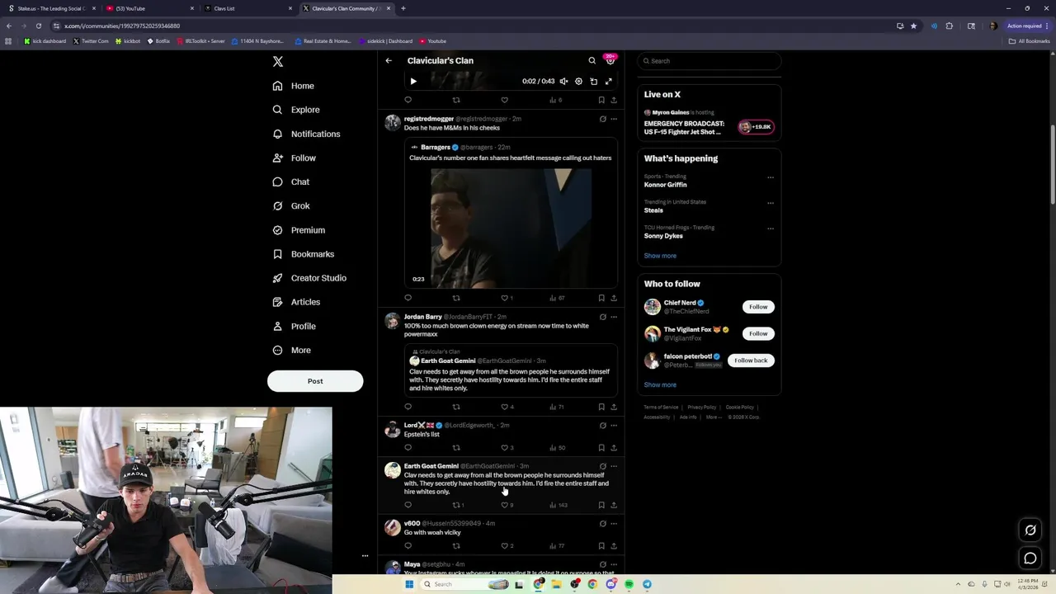This screenshot has width=1056, height=594.
Task: Switch to the YouTube browser tab
Action: (x=148, y=8)
